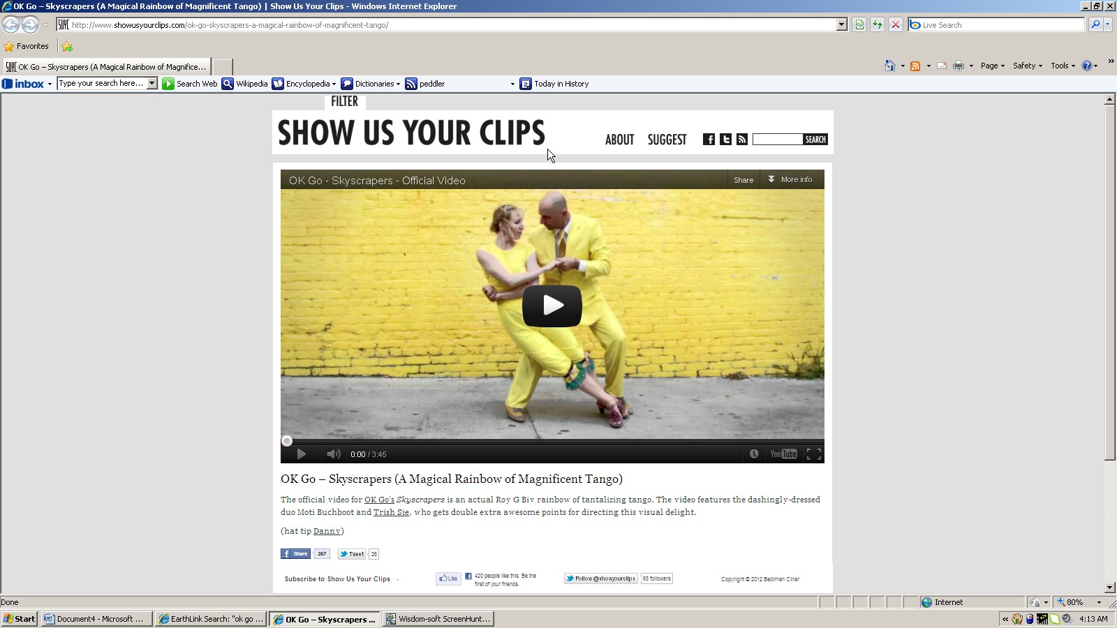1117x628 pixels.
Task: Click the video Watch Later clock icon
Action: pos(754,454)
